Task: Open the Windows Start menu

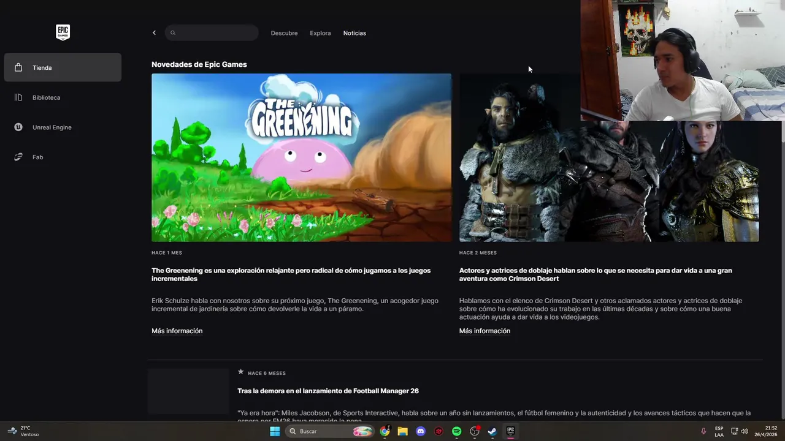Action: [275, 431]
